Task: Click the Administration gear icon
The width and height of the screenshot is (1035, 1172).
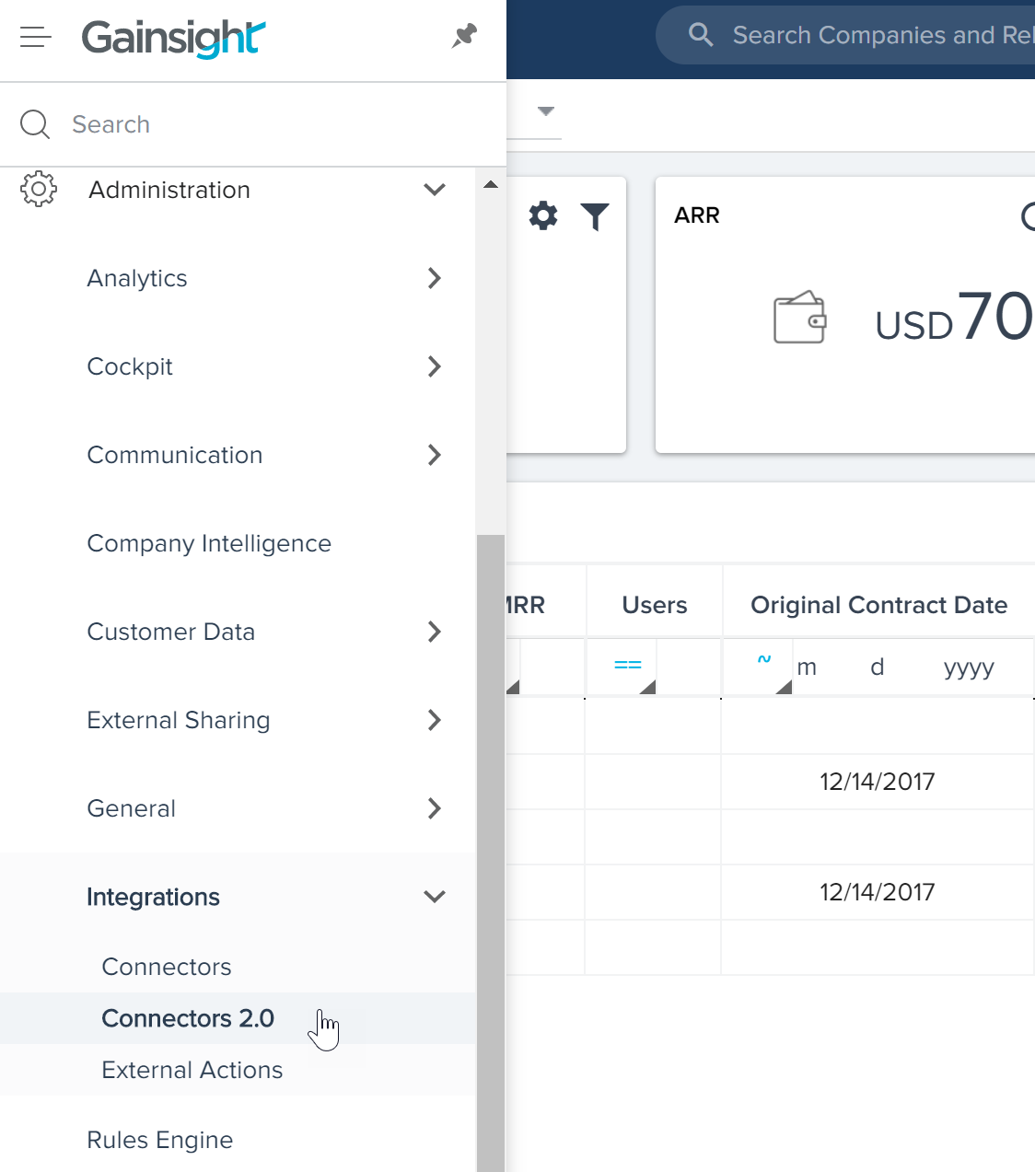Action: tap(38, 189)
